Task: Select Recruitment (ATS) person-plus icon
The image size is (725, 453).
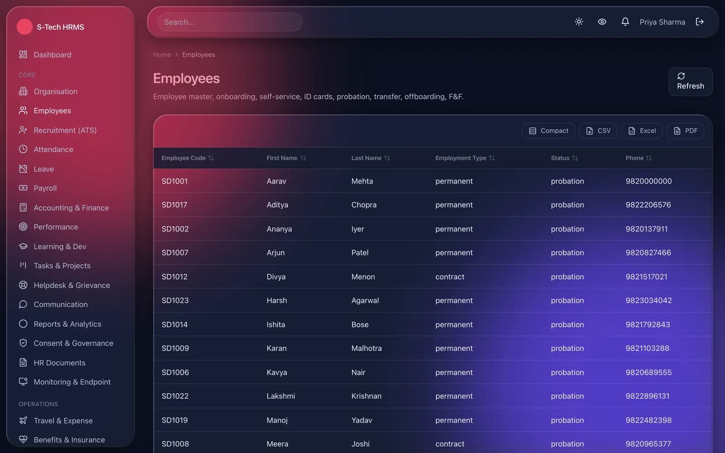Action: pyautogui.click(x=23, y=130)
